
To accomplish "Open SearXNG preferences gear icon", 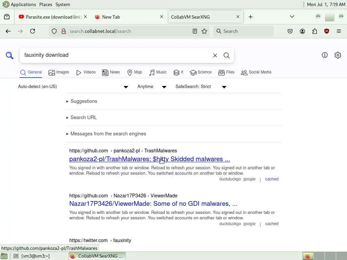I will click(x=338, y=55).
